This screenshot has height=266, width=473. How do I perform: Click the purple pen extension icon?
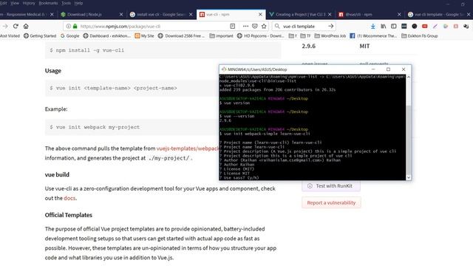pos(435,27)
